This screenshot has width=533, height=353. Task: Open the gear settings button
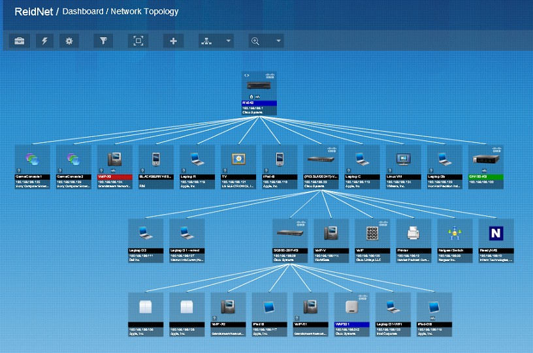pos(69,41)
